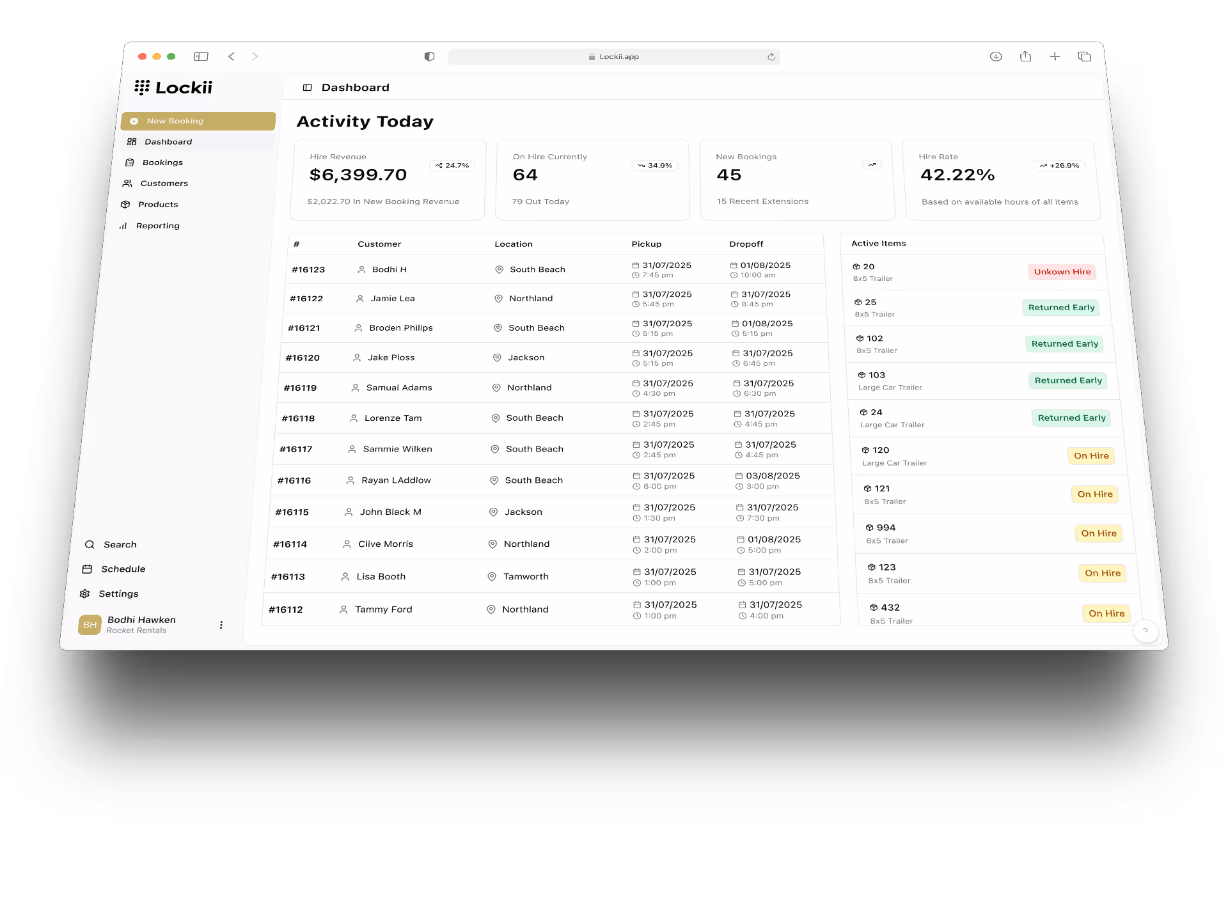Open the browser downloads icon

pos(996,56)
